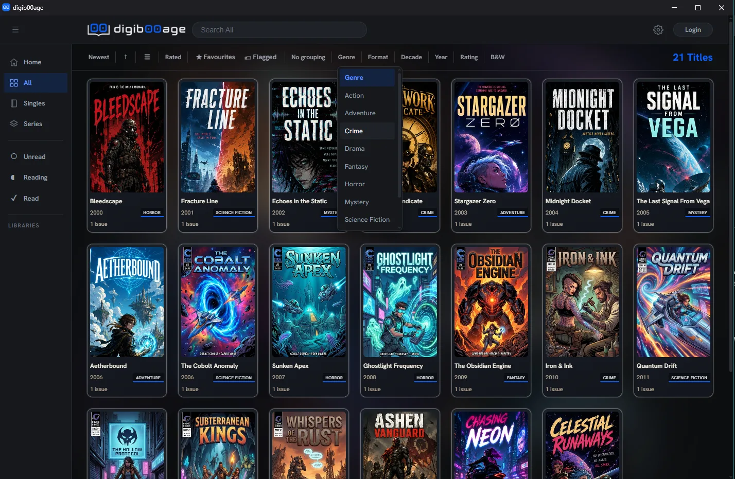Open Ghostlight Frequency cover

coord(400,302)
